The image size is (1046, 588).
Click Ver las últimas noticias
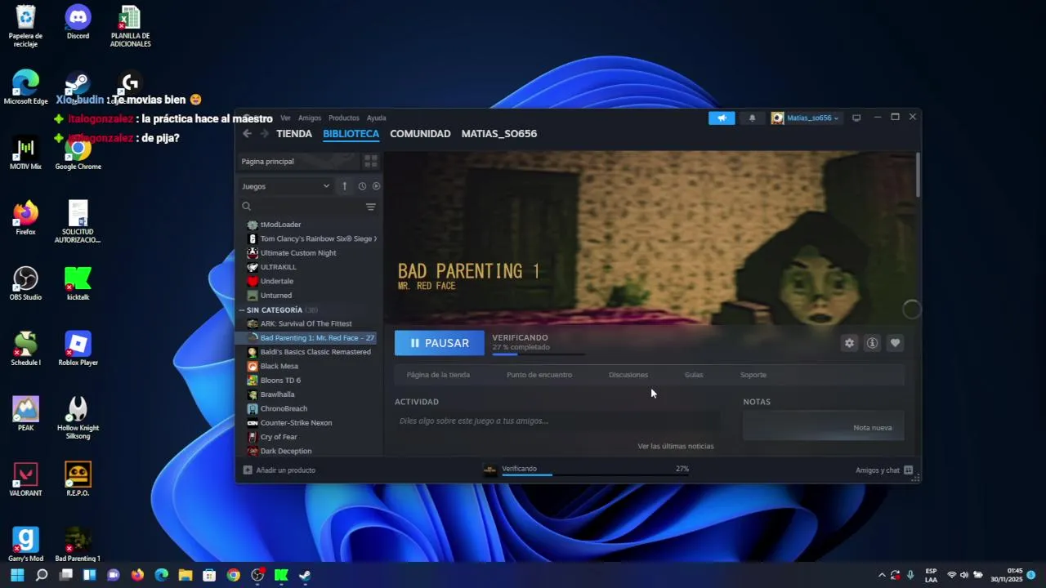point(676,446)
